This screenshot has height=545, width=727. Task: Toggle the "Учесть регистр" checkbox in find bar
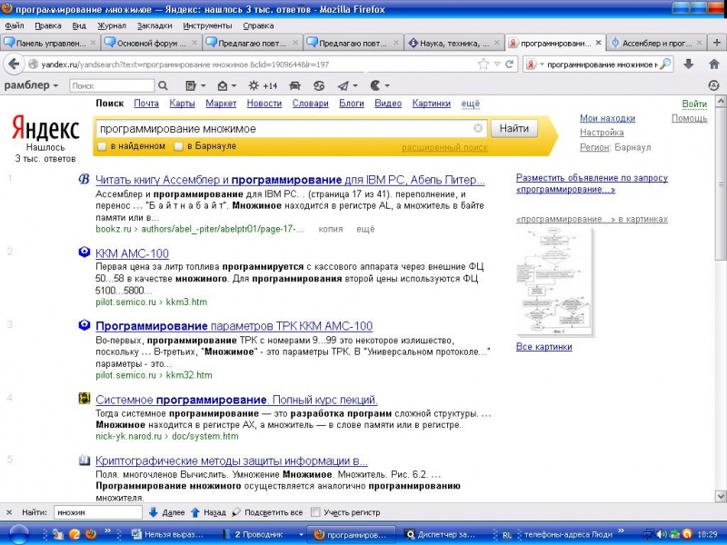tap(315, 512)
